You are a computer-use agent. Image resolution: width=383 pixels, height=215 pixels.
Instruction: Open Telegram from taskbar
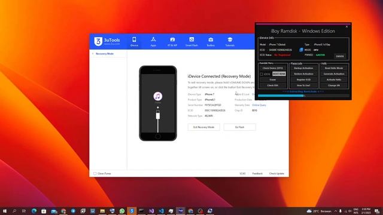pos(73,211)
